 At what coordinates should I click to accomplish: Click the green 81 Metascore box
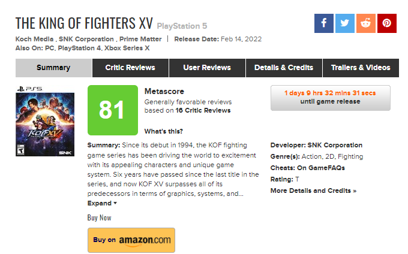coord(111,110)
